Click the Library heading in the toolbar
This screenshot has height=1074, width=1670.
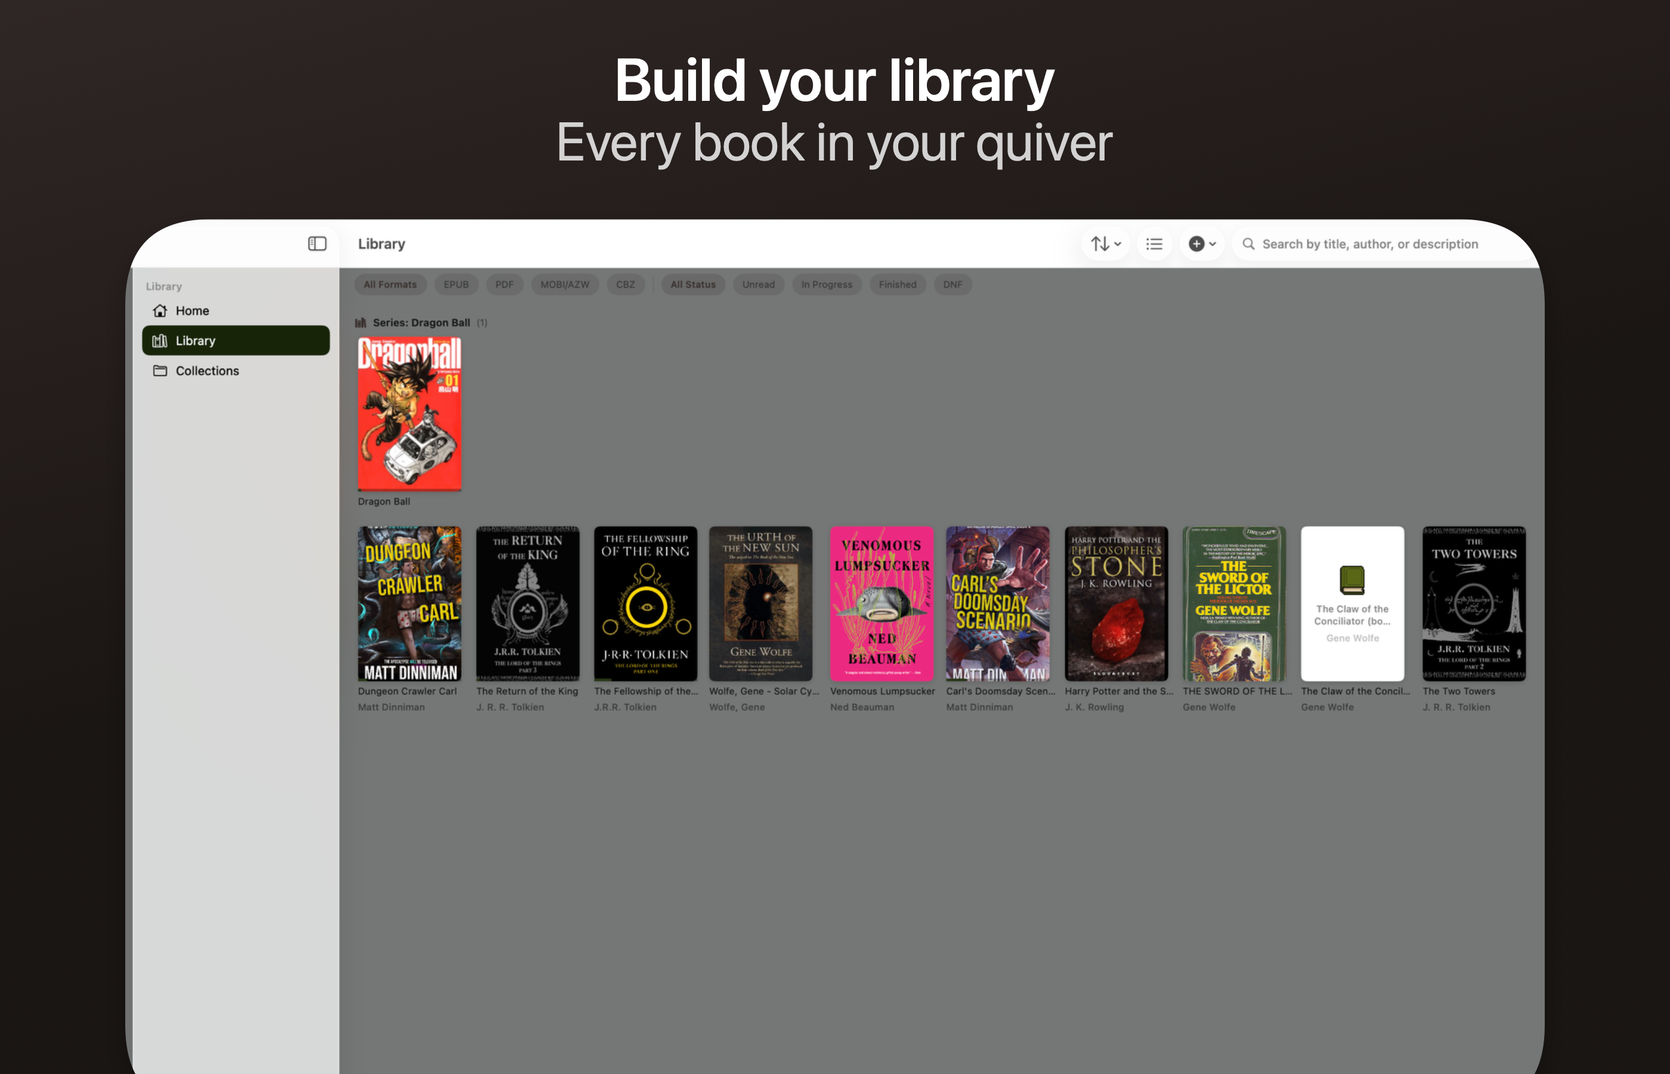(381, 243)
